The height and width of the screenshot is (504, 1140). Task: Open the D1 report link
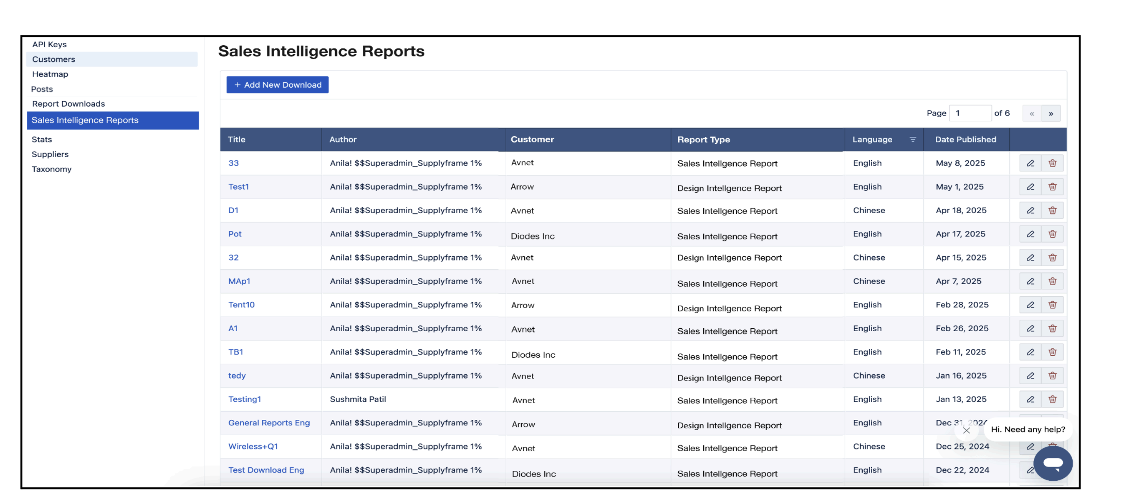(233, 210)
